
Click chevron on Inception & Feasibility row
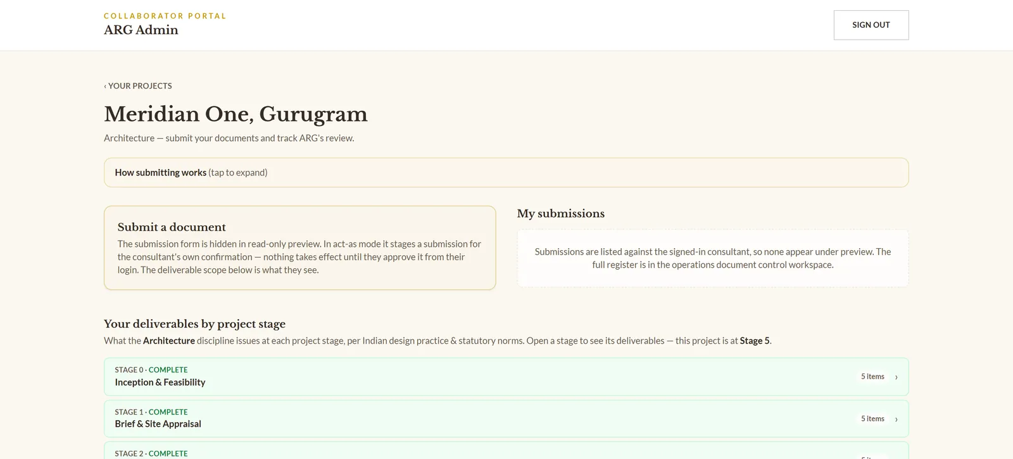896,377
